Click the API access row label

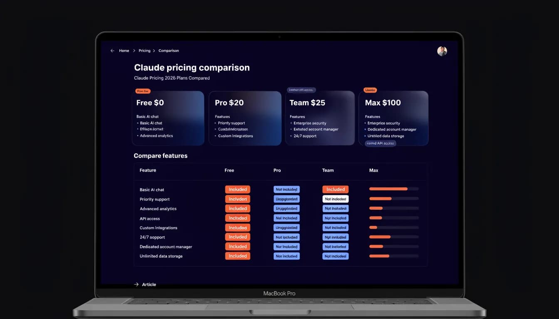[x=150, y=218]
